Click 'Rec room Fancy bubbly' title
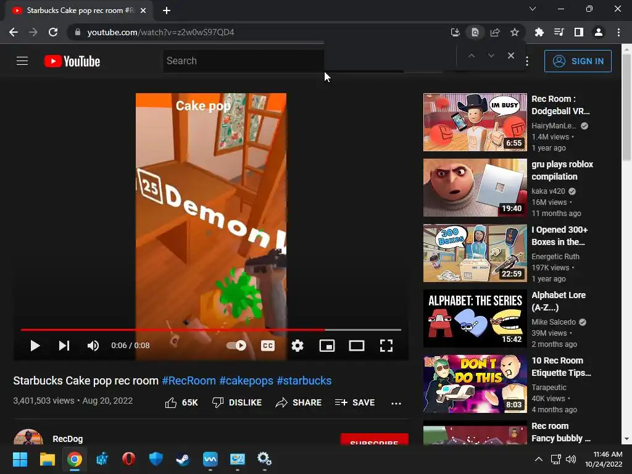This screenshot has height=474, width=632. point(561,432)
